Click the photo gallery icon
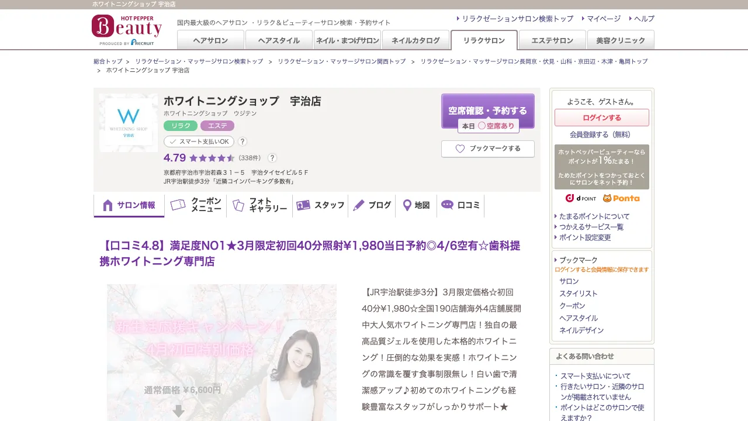The image size is (748, 421). point(238,205)
